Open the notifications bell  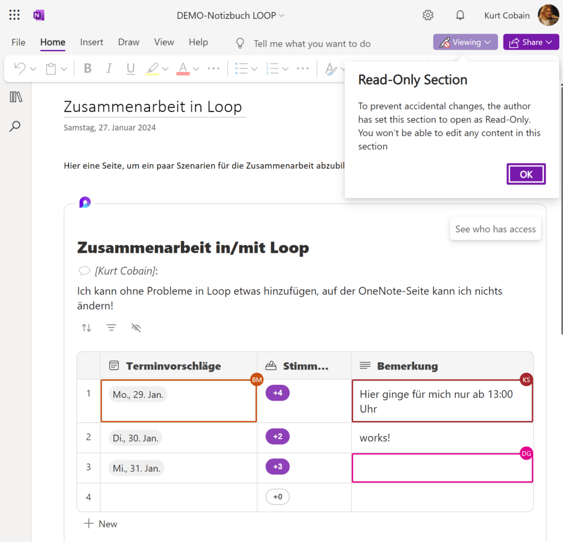tap(460, 15)
